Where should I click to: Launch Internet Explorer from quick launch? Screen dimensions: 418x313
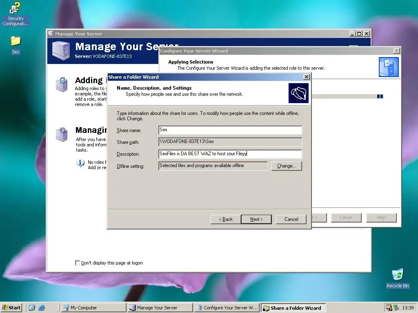(x=42, y=308)
